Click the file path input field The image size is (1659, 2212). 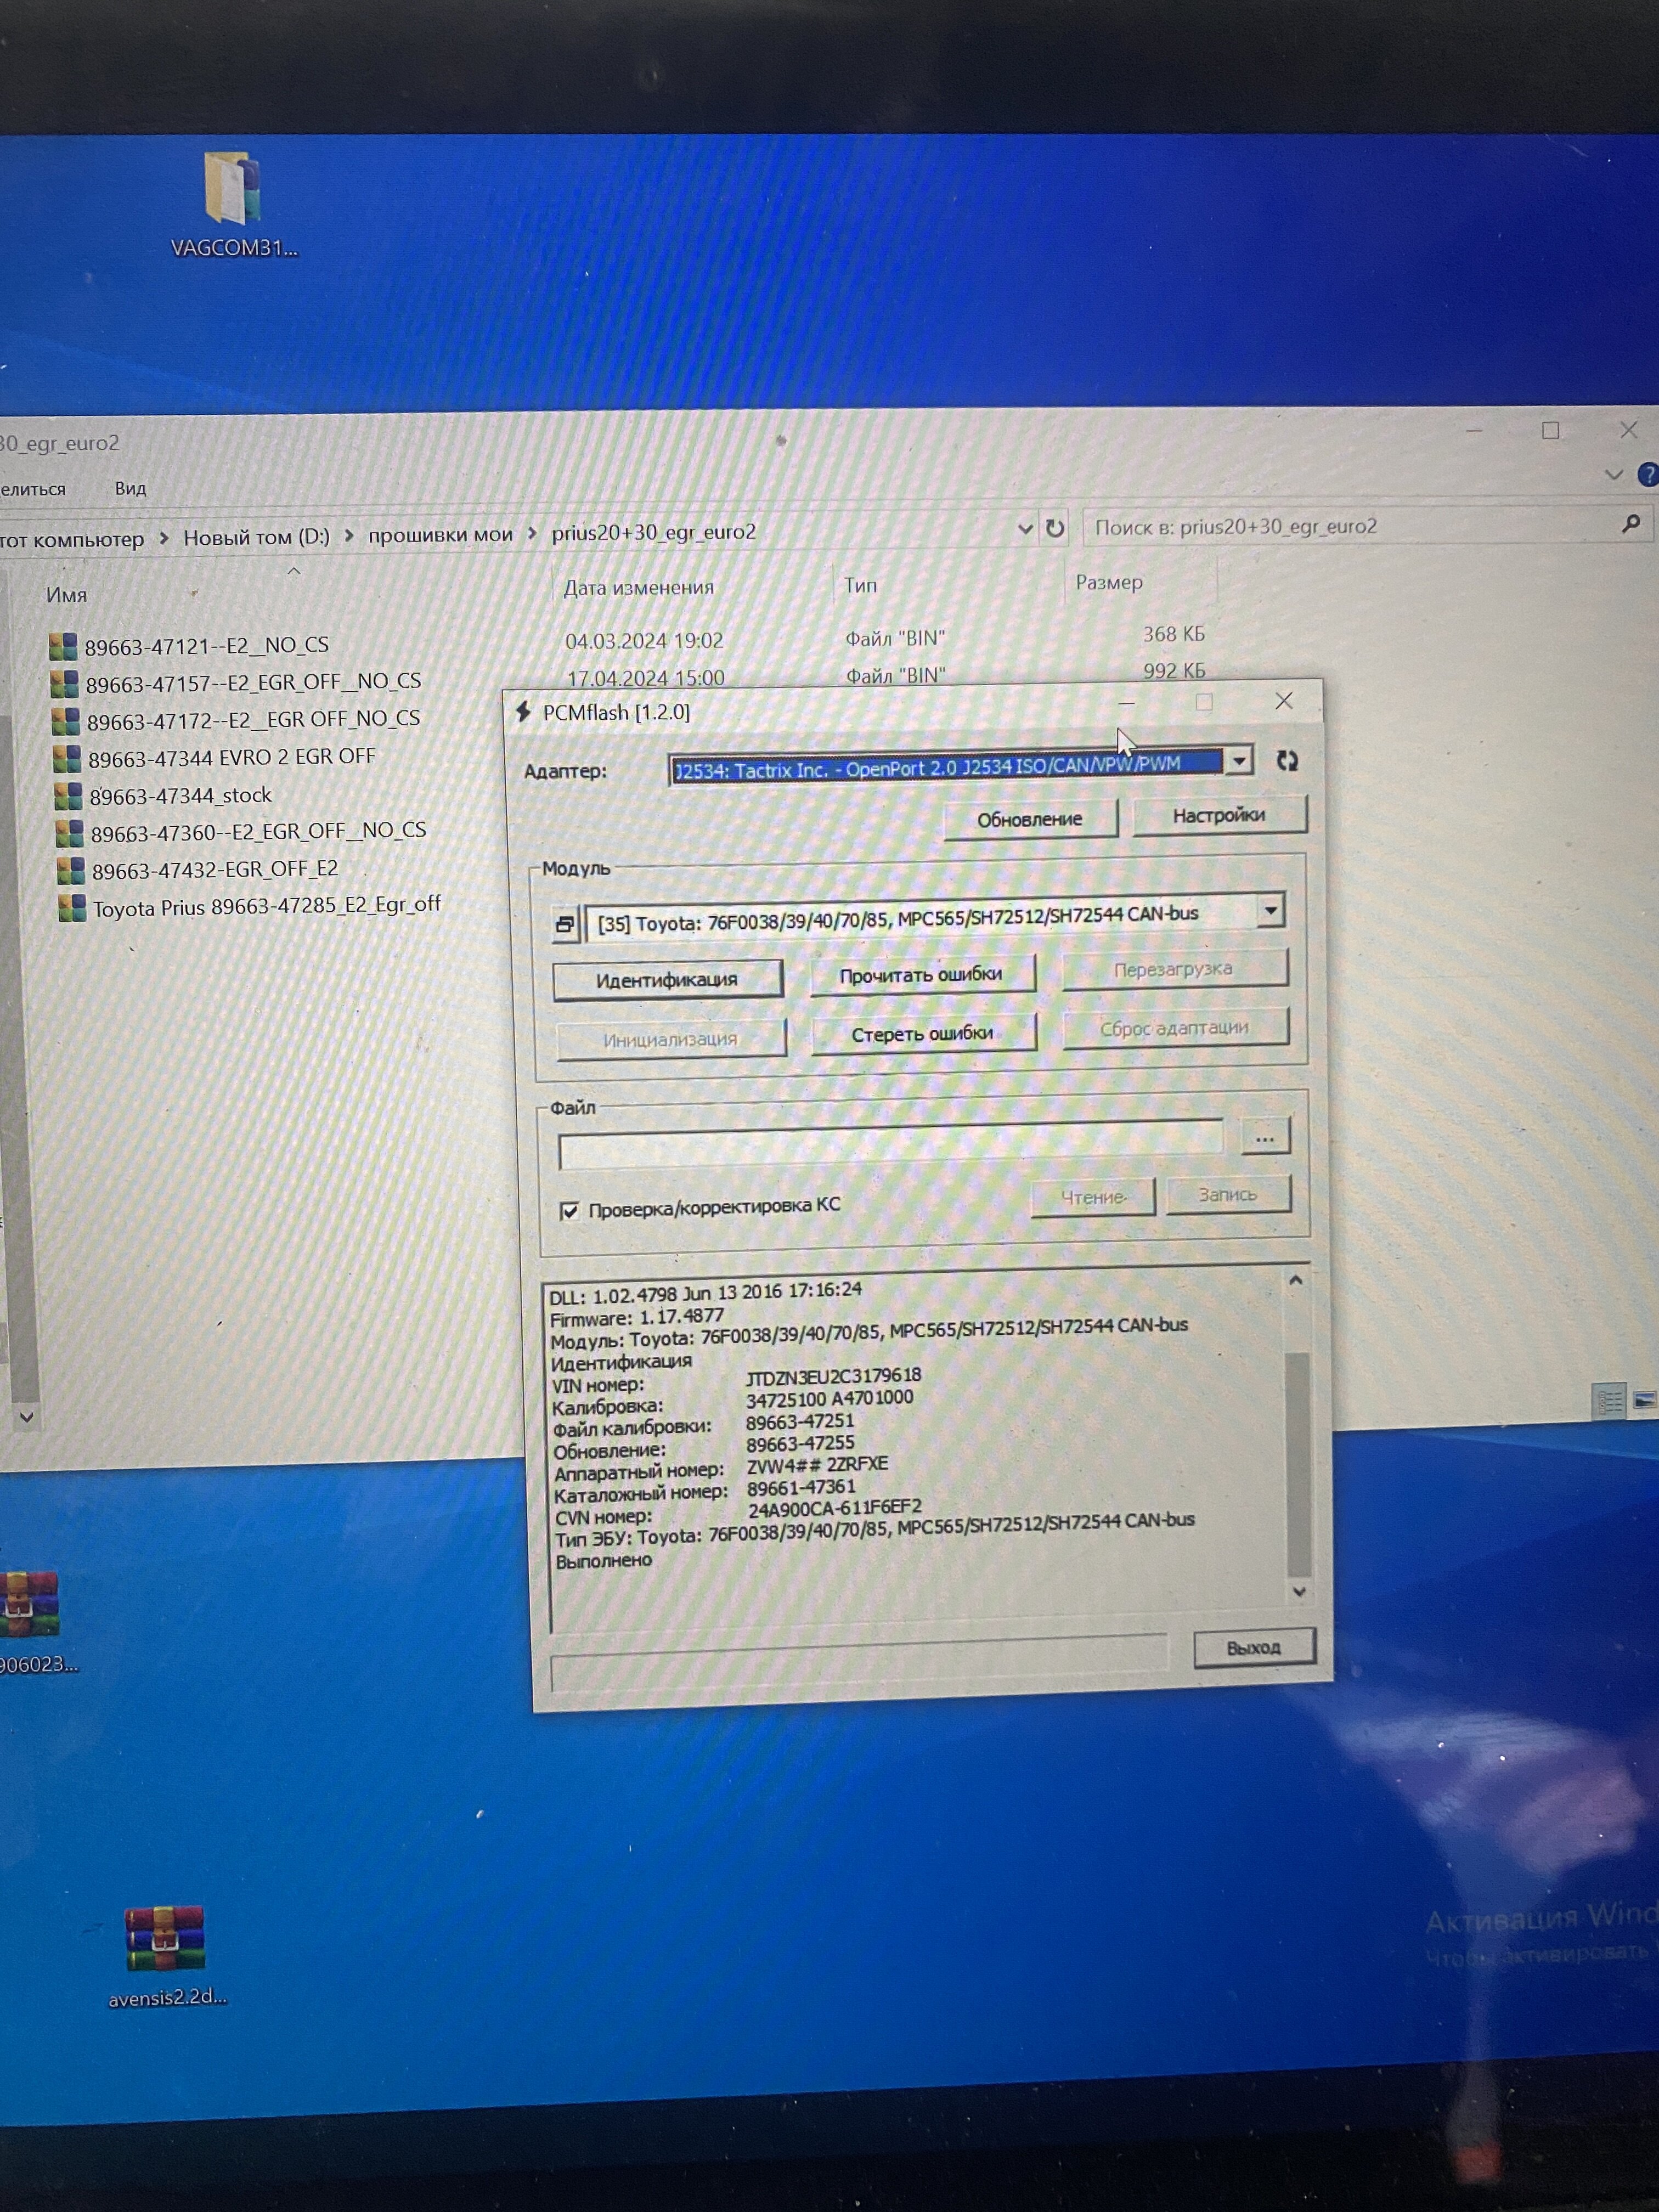(x=890, y=1145)
